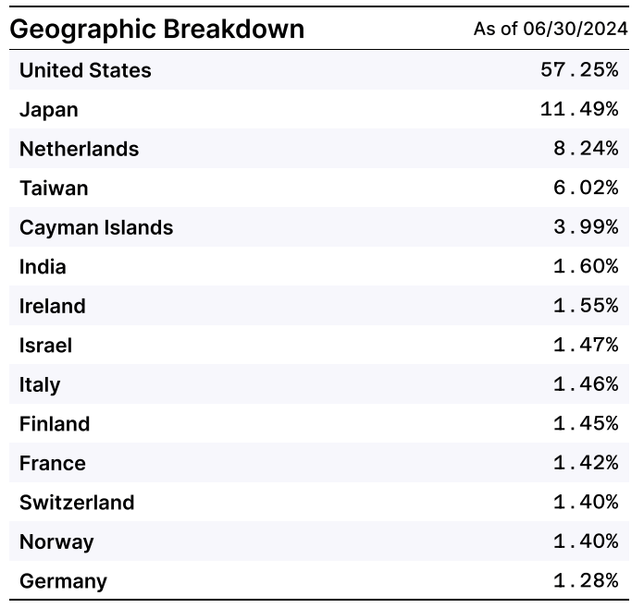Image resolution: width=644 pixels, height=608 pixels.
Task: Select the United States row label
Action: tap(85, 70)
